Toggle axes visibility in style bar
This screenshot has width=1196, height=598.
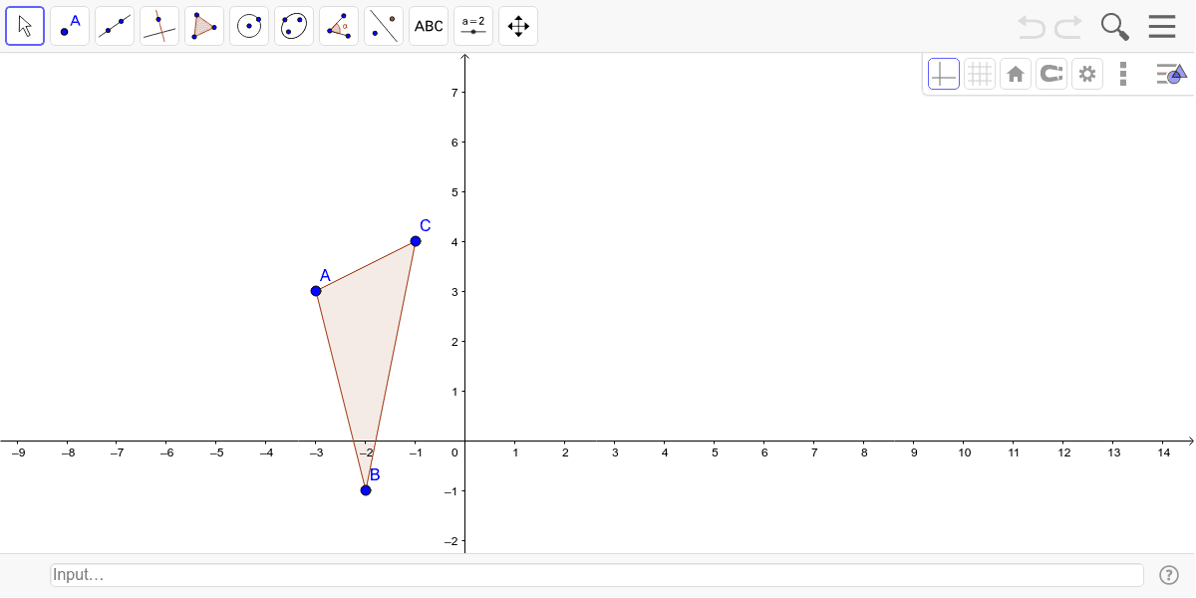pos(944,74)
